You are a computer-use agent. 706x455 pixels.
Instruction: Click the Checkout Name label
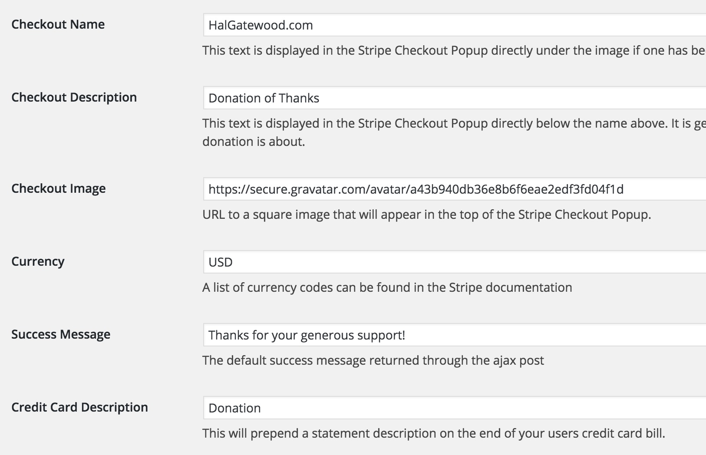pos(58,24)
